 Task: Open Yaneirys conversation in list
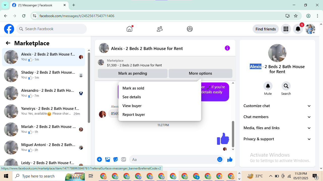44,111
